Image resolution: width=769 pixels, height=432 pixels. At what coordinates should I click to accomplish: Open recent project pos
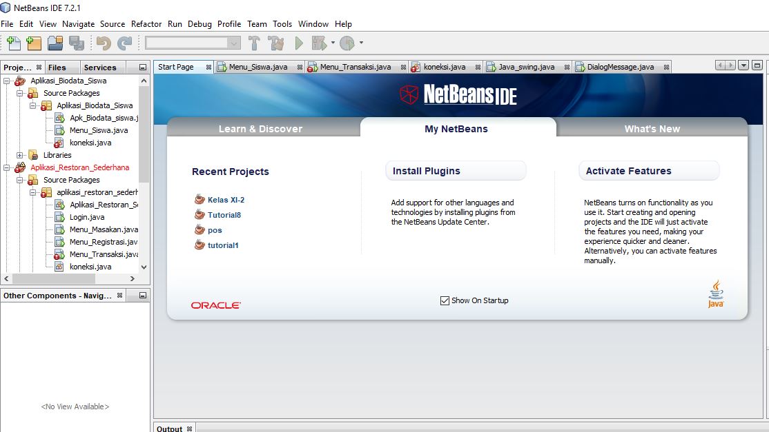(x=215, y=230)
